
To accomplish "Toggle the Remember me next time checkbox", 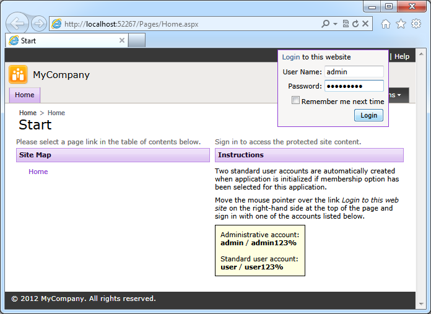I will pos(296,101).
